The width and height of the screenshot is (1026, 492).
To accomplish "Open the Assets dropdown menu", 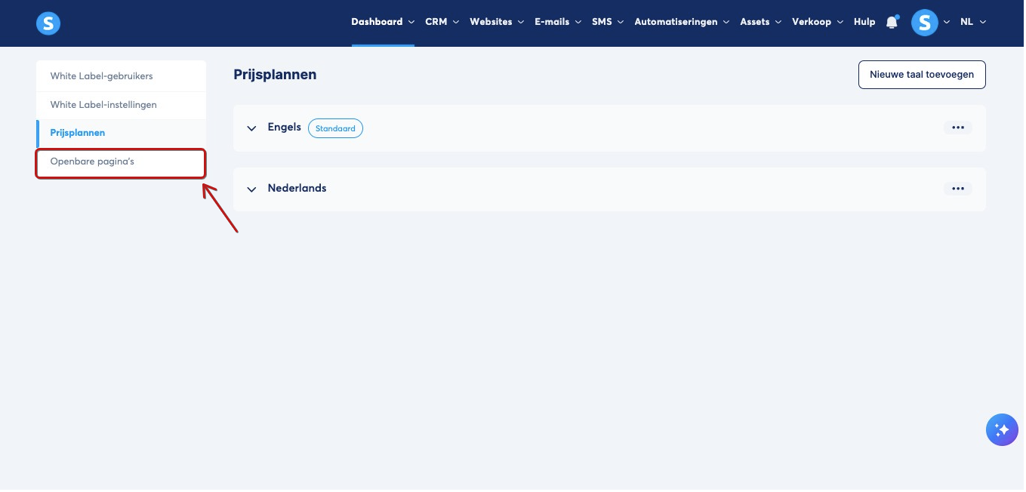I will click(x=760, y=22).
